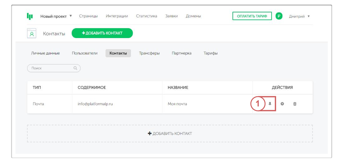The height and width of the screenshot is (164, 338).
Task: Open Страницы in top navigation
Action: (x=88, y=16)
